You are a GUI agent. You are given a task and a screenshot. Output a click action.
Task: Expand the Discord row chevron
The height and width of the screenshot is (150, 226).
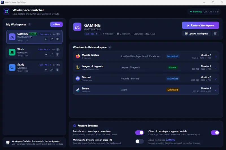[x=216, y=79]
